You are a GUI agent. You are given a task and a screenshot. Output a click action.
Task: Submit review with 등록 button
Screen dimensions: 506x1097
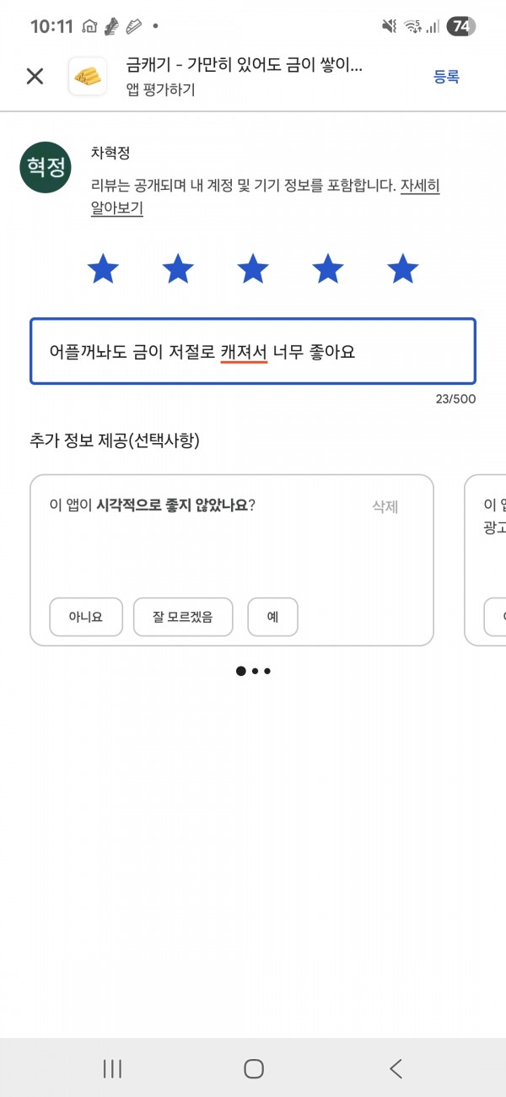coord(446,77)
